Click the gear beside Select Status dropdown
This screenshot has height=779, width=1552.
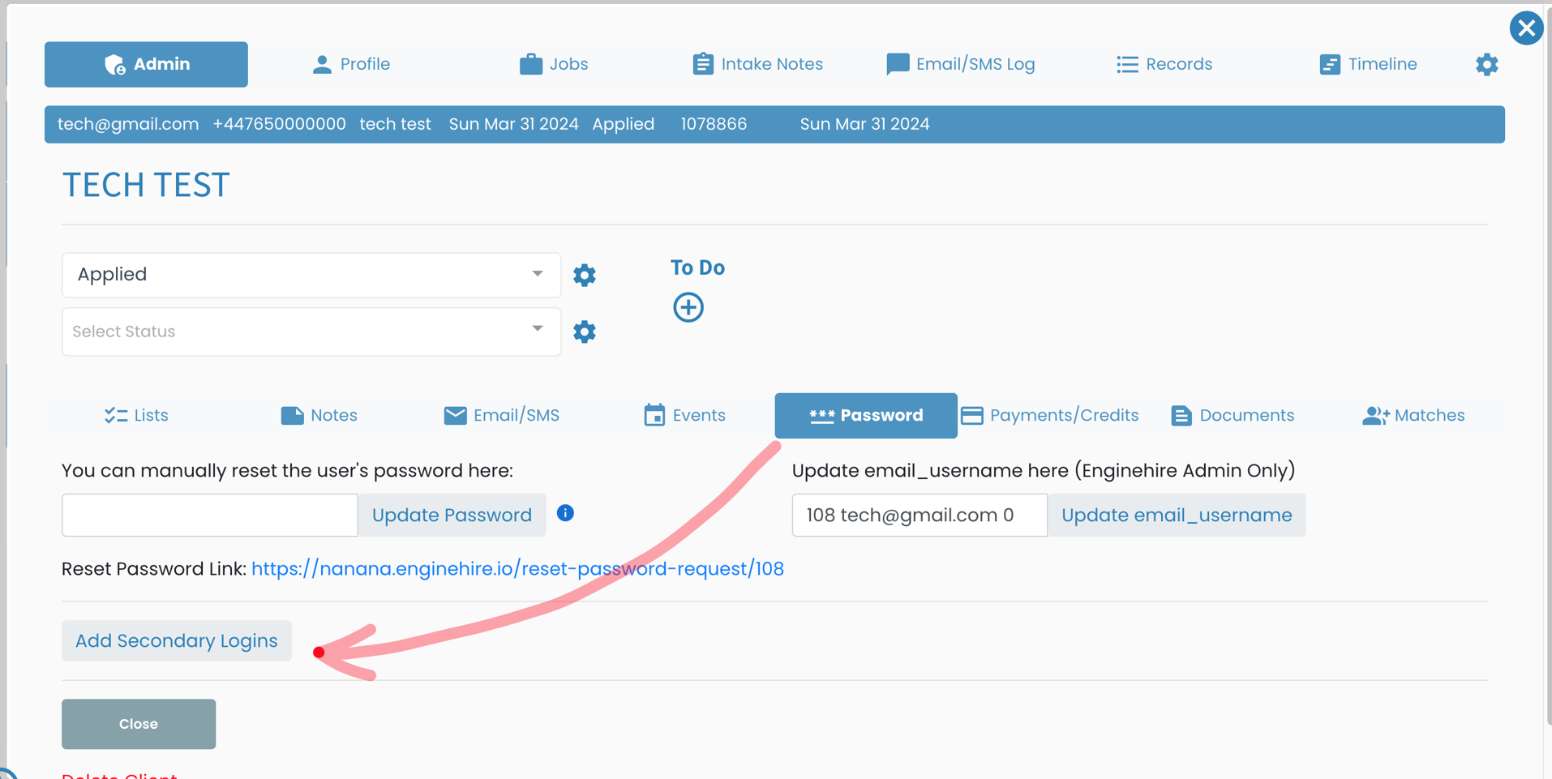click(585, 331)
